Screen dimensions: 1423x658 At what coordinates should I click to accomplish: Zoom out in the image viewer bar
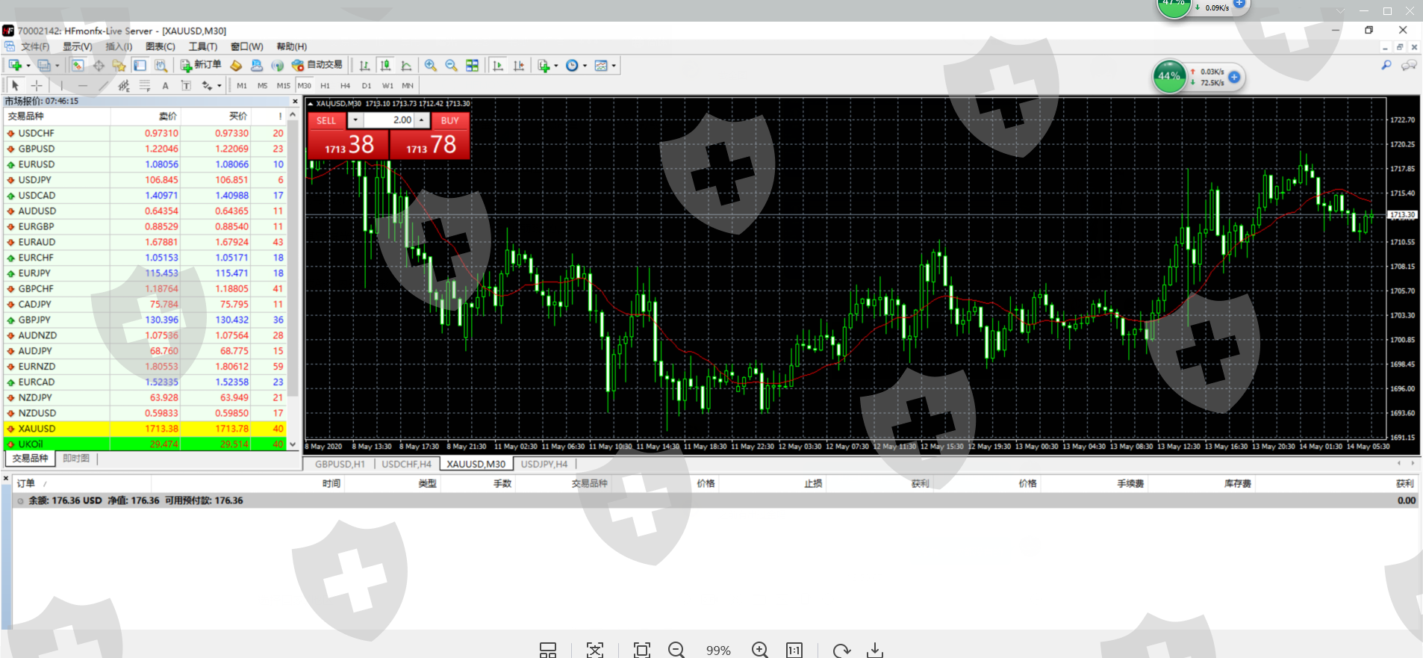676,651
